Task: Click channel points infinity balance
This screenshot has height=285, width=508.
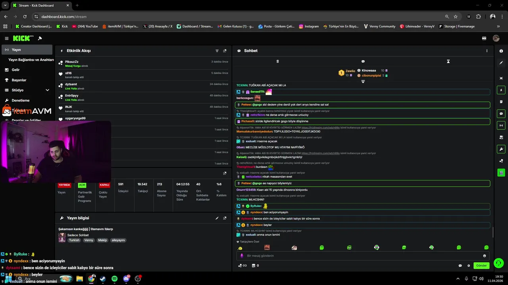Action: [x=242, y=266]
